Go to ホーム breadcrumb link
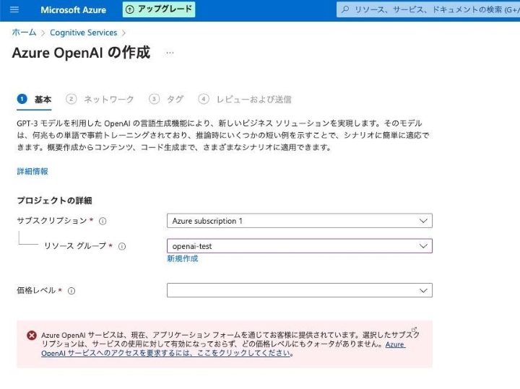 [23, 32]
